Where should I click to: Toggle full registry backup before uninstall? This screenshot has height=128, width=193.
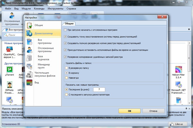click(x=65, y=43)
